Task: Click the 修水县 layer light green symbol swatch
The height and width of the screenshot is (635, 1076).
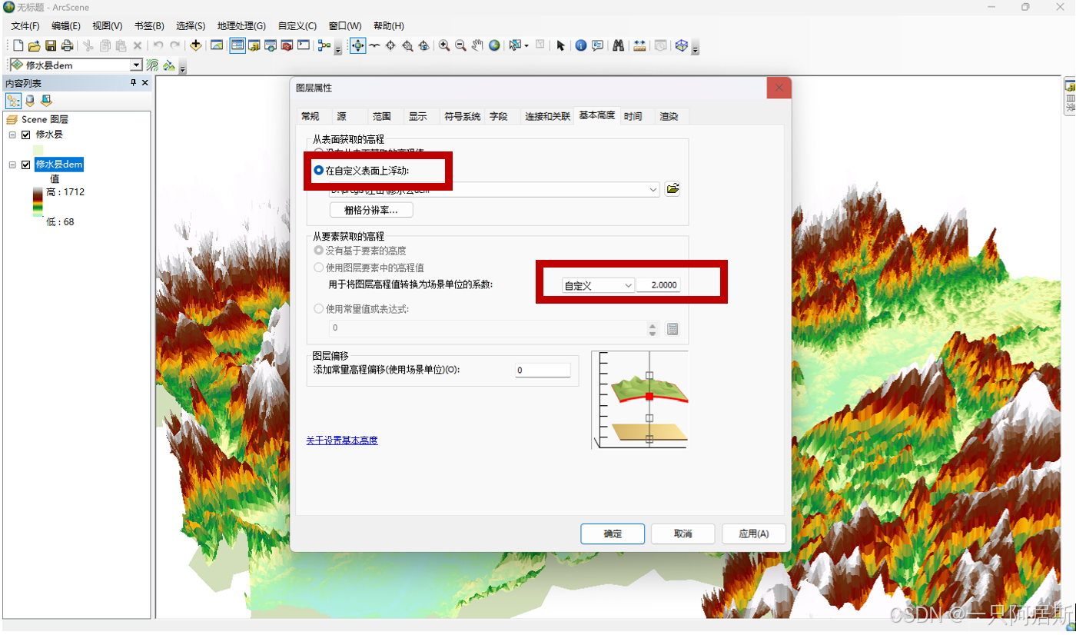Action: click(x=39, y=149)
